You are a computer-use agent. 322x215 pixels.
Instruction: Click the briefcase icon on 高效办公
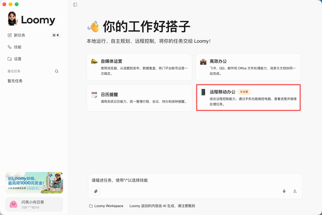(203, 62)
